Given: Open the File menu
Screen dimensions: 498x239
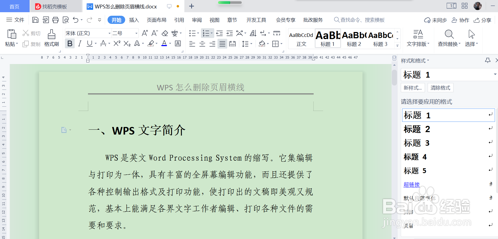Looking at the screenshot, I should point(15,20).
